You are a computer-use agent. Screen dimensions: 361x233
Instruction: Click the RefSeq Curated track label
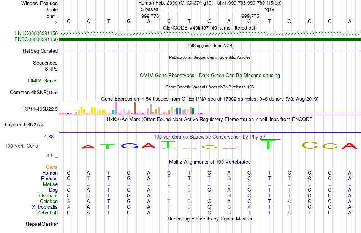pos(40,51)
